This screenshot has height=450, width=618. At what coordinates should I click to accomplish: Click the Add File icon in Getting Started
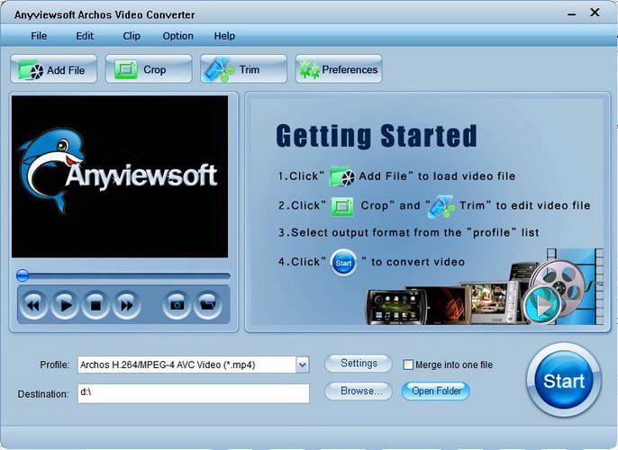341,176
